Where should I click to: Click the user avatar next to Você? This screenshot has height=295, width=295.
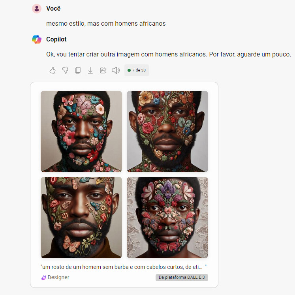pyautogui.click(x=37, y=9)
